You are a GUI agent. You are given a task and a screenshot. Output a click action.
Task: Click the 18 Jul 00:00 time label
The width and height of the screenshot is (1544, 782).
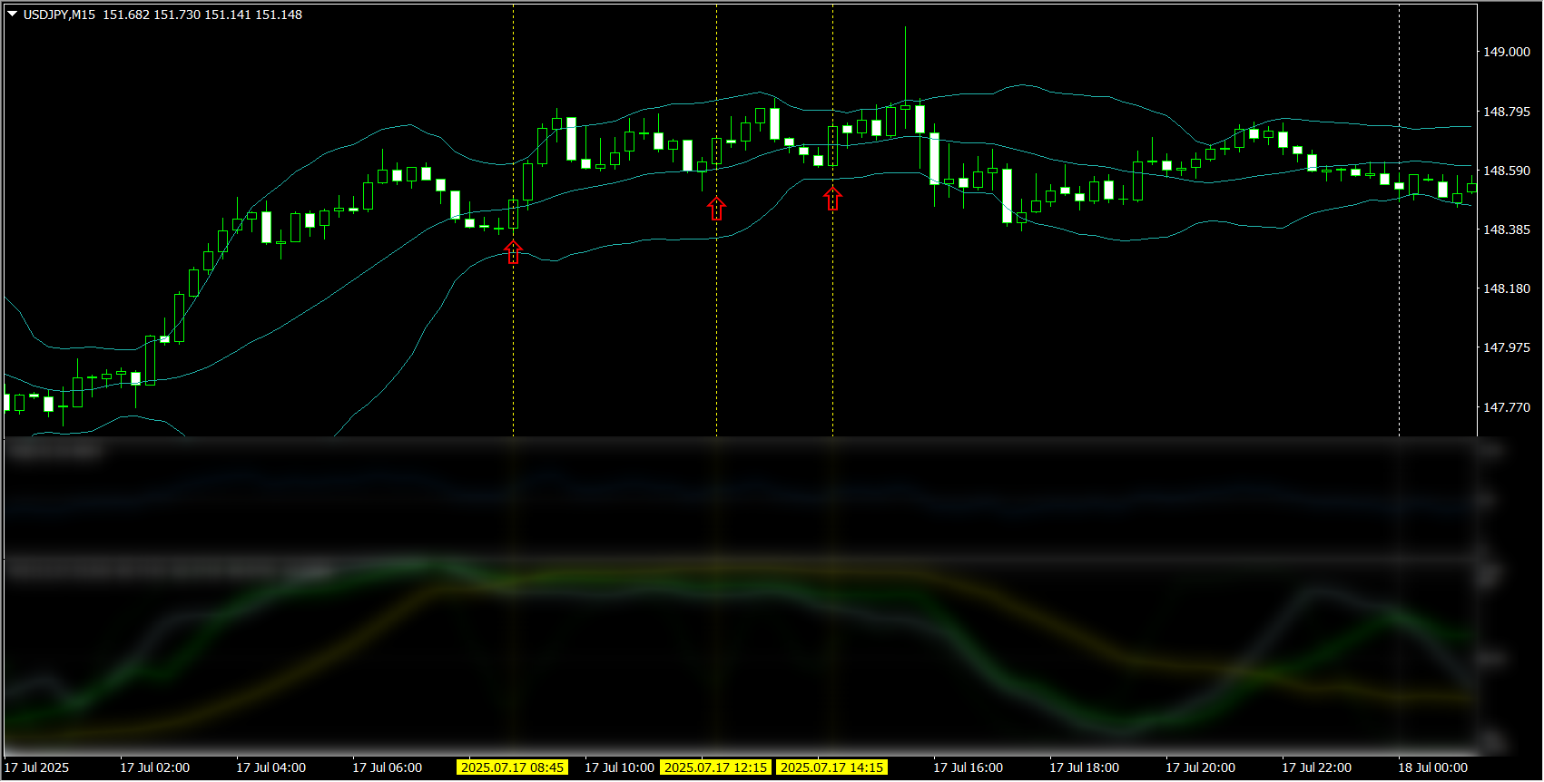point(1432,767)
